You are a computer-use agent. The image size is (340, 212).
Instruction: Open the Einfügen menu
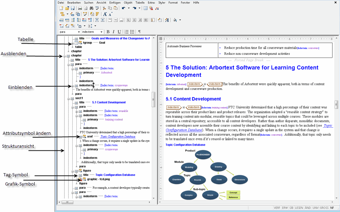[x=115, y=3]
